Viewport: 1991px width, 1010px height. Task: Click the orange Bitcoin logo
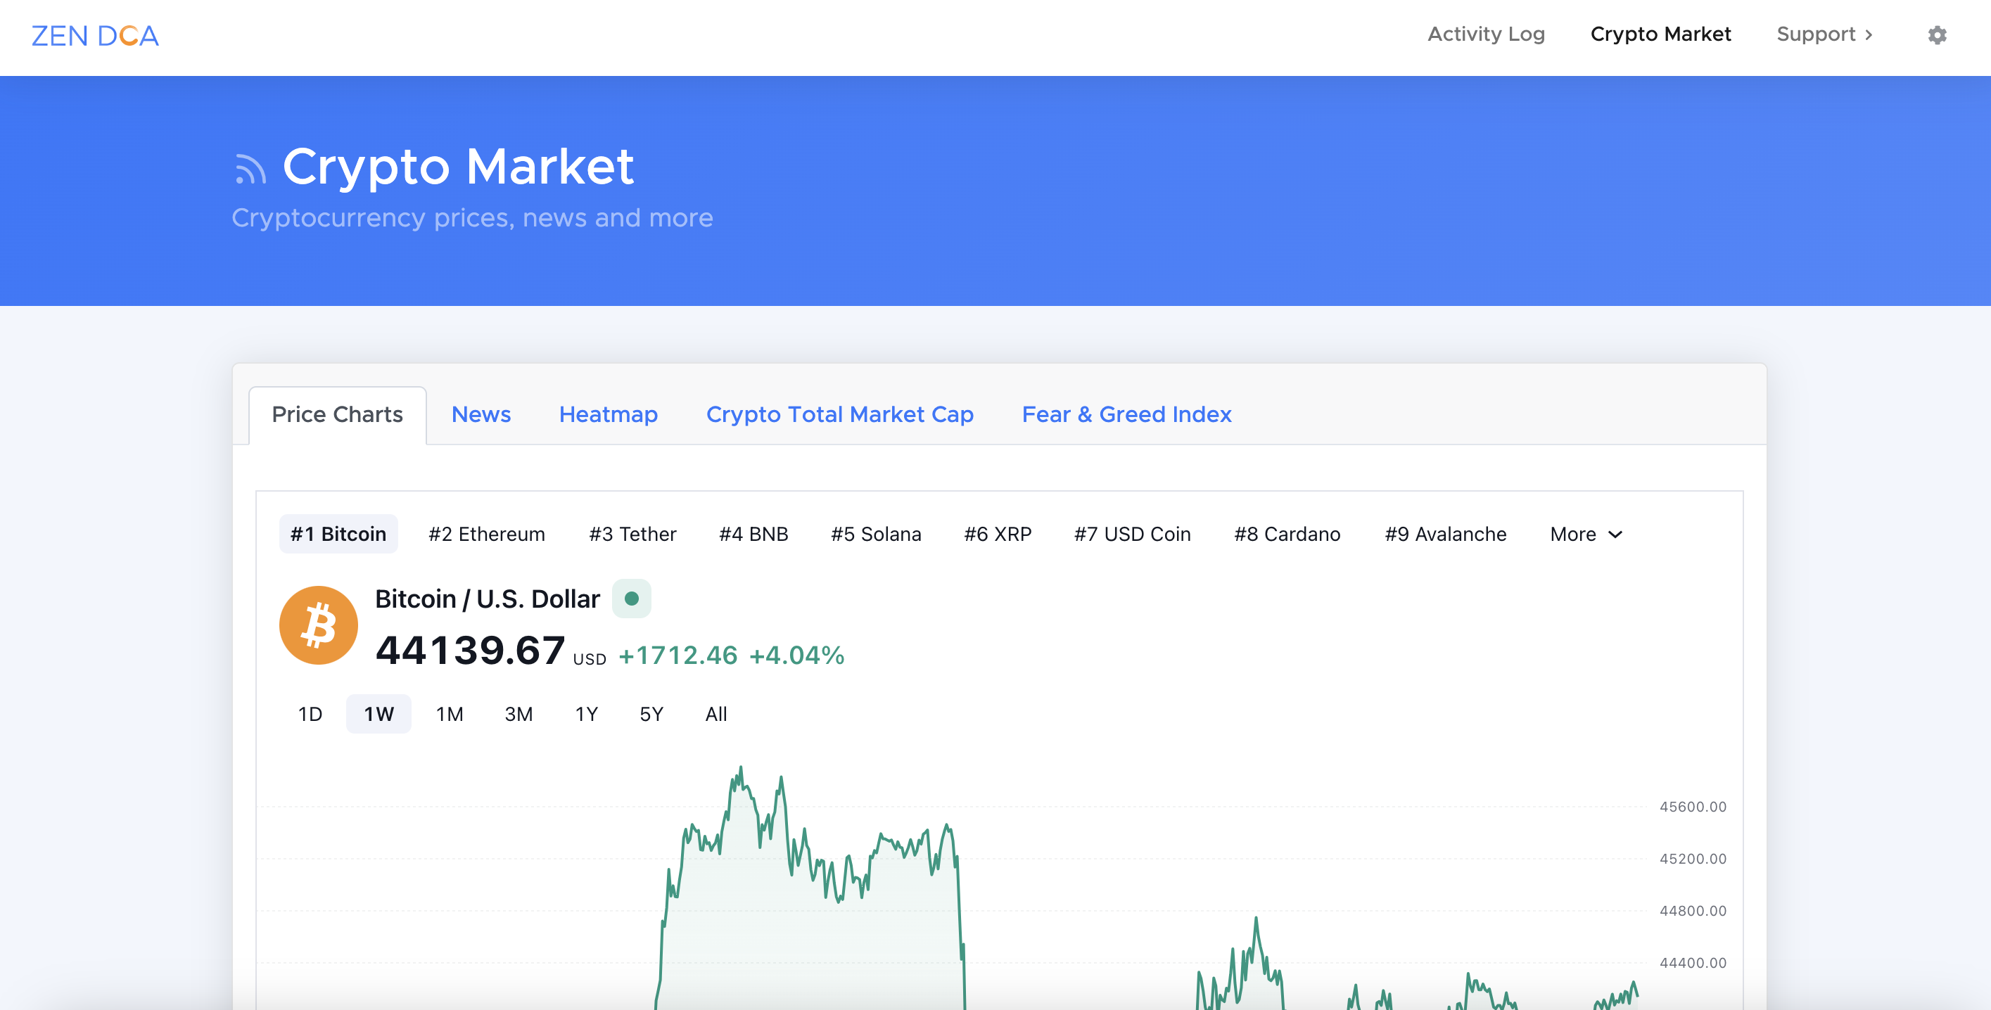pyautogui.click(x=319, y=625)
